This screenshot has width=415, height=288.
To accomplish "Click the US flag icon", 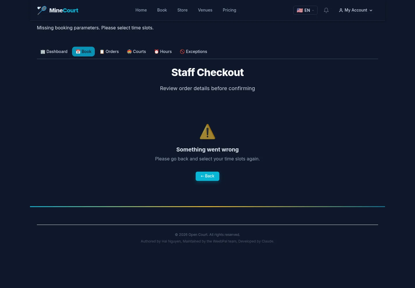I will tap(300, 10).
